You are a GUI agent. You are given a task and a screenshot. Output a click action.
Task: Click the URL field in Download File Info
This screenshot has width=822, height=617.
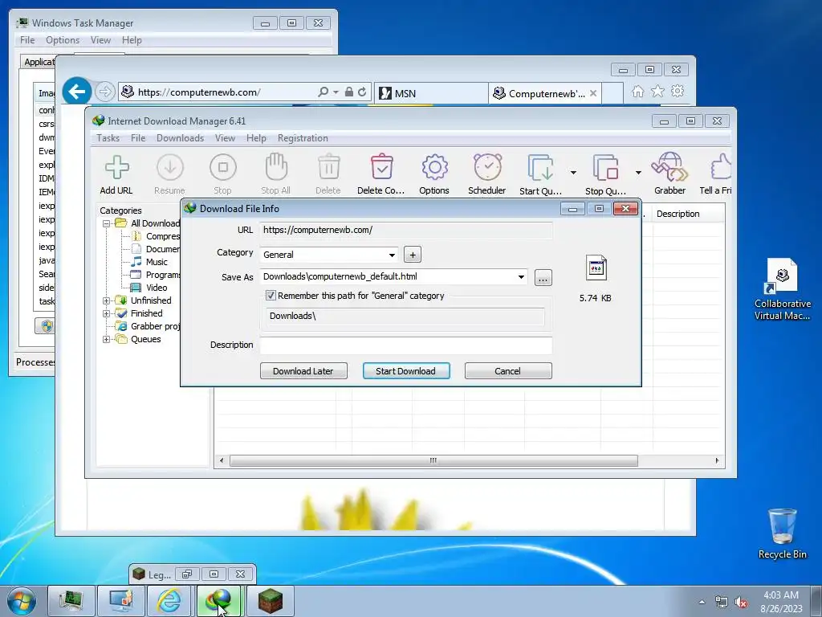coord(405,230)
